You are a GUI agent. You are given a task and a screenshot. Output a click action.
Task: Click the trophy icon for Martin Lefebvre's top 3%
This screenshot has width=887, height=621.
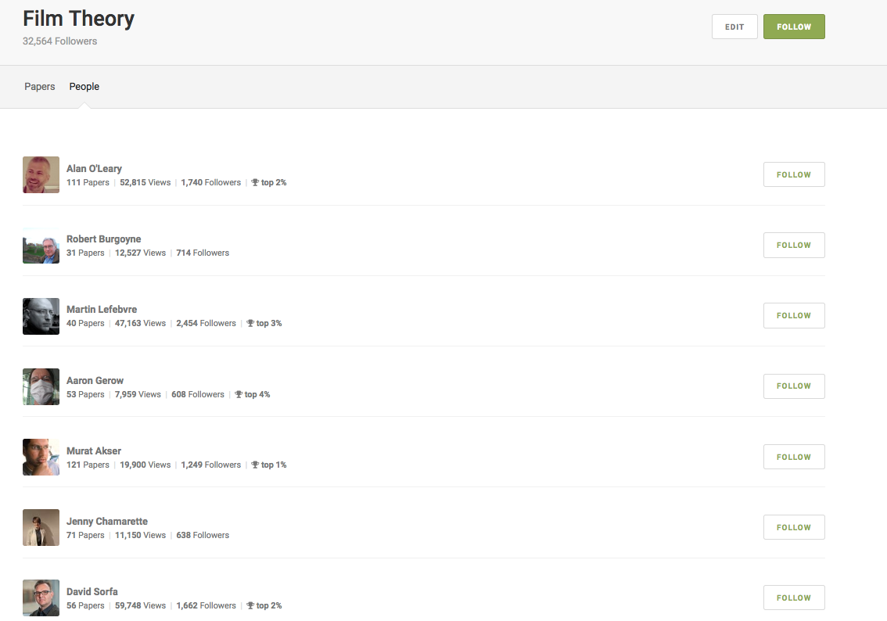tap(250, 323)
